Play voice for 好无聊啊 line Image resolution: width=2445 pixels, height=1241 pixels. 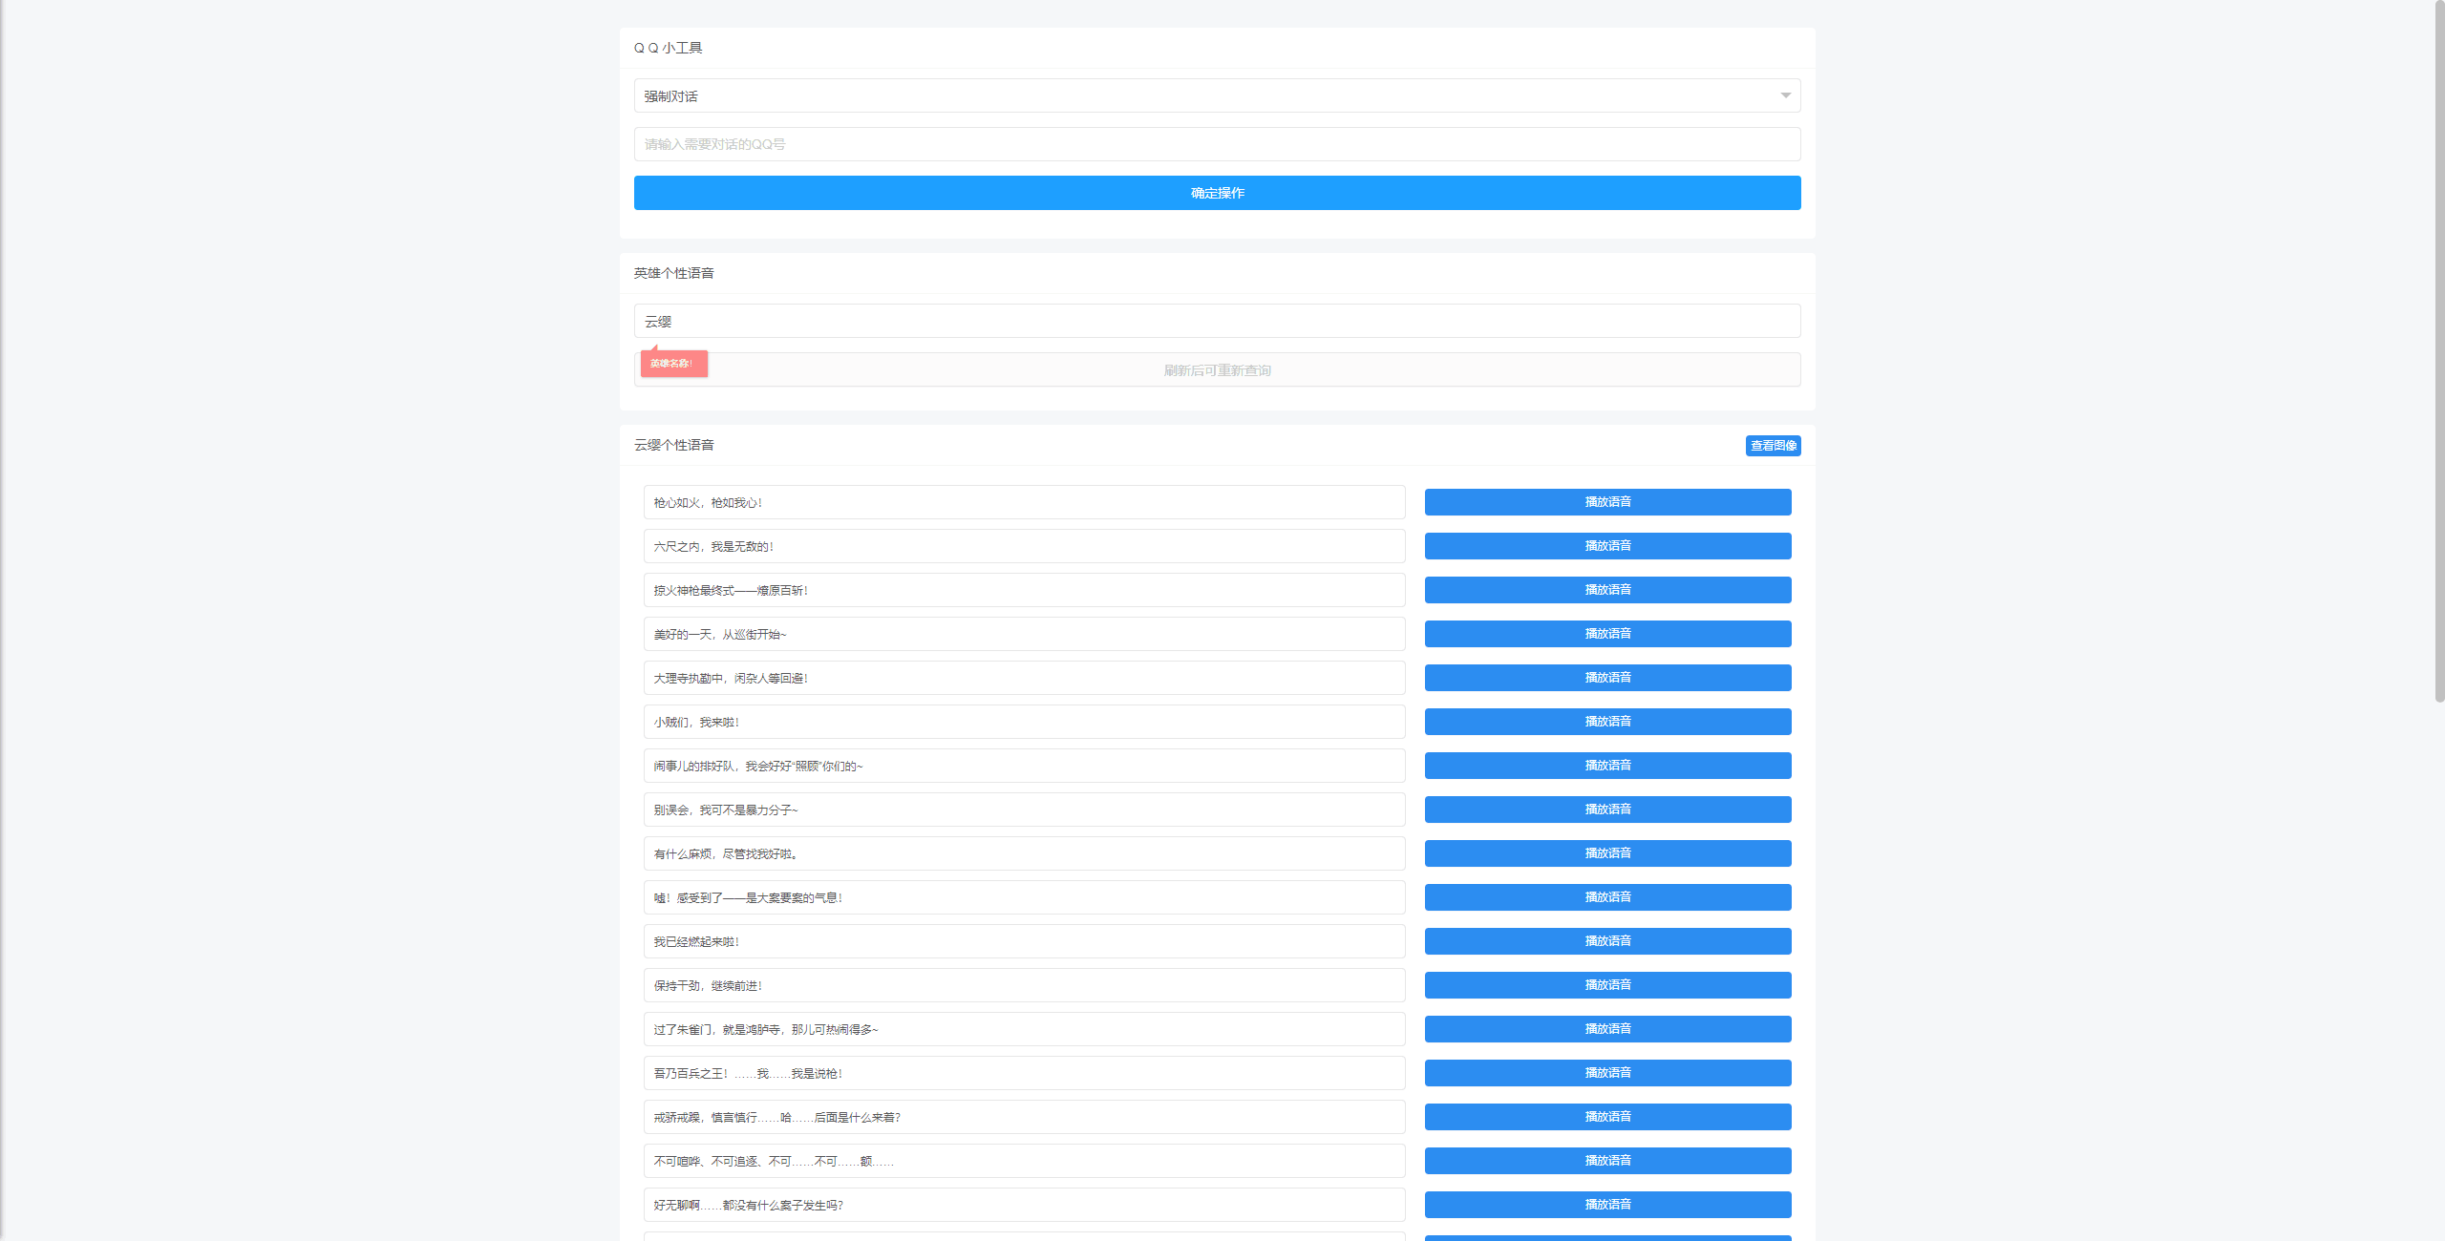(x=1607, y=1205)
